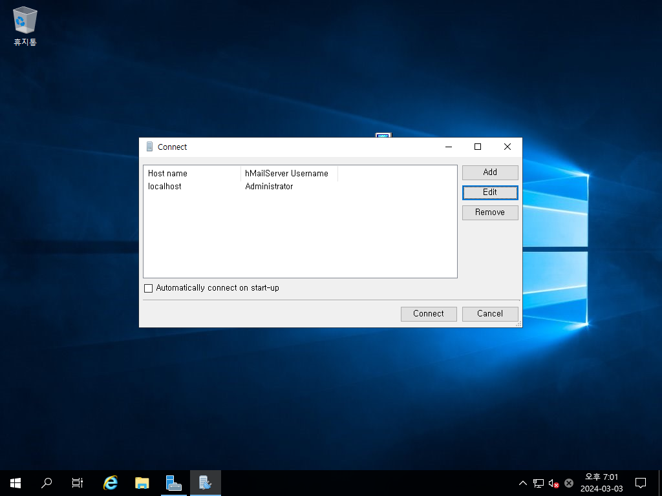Image resolution: width=662 pixels, height=496 pixels.
Task: Cancel the Connect dialog
Action: (490, 314)
